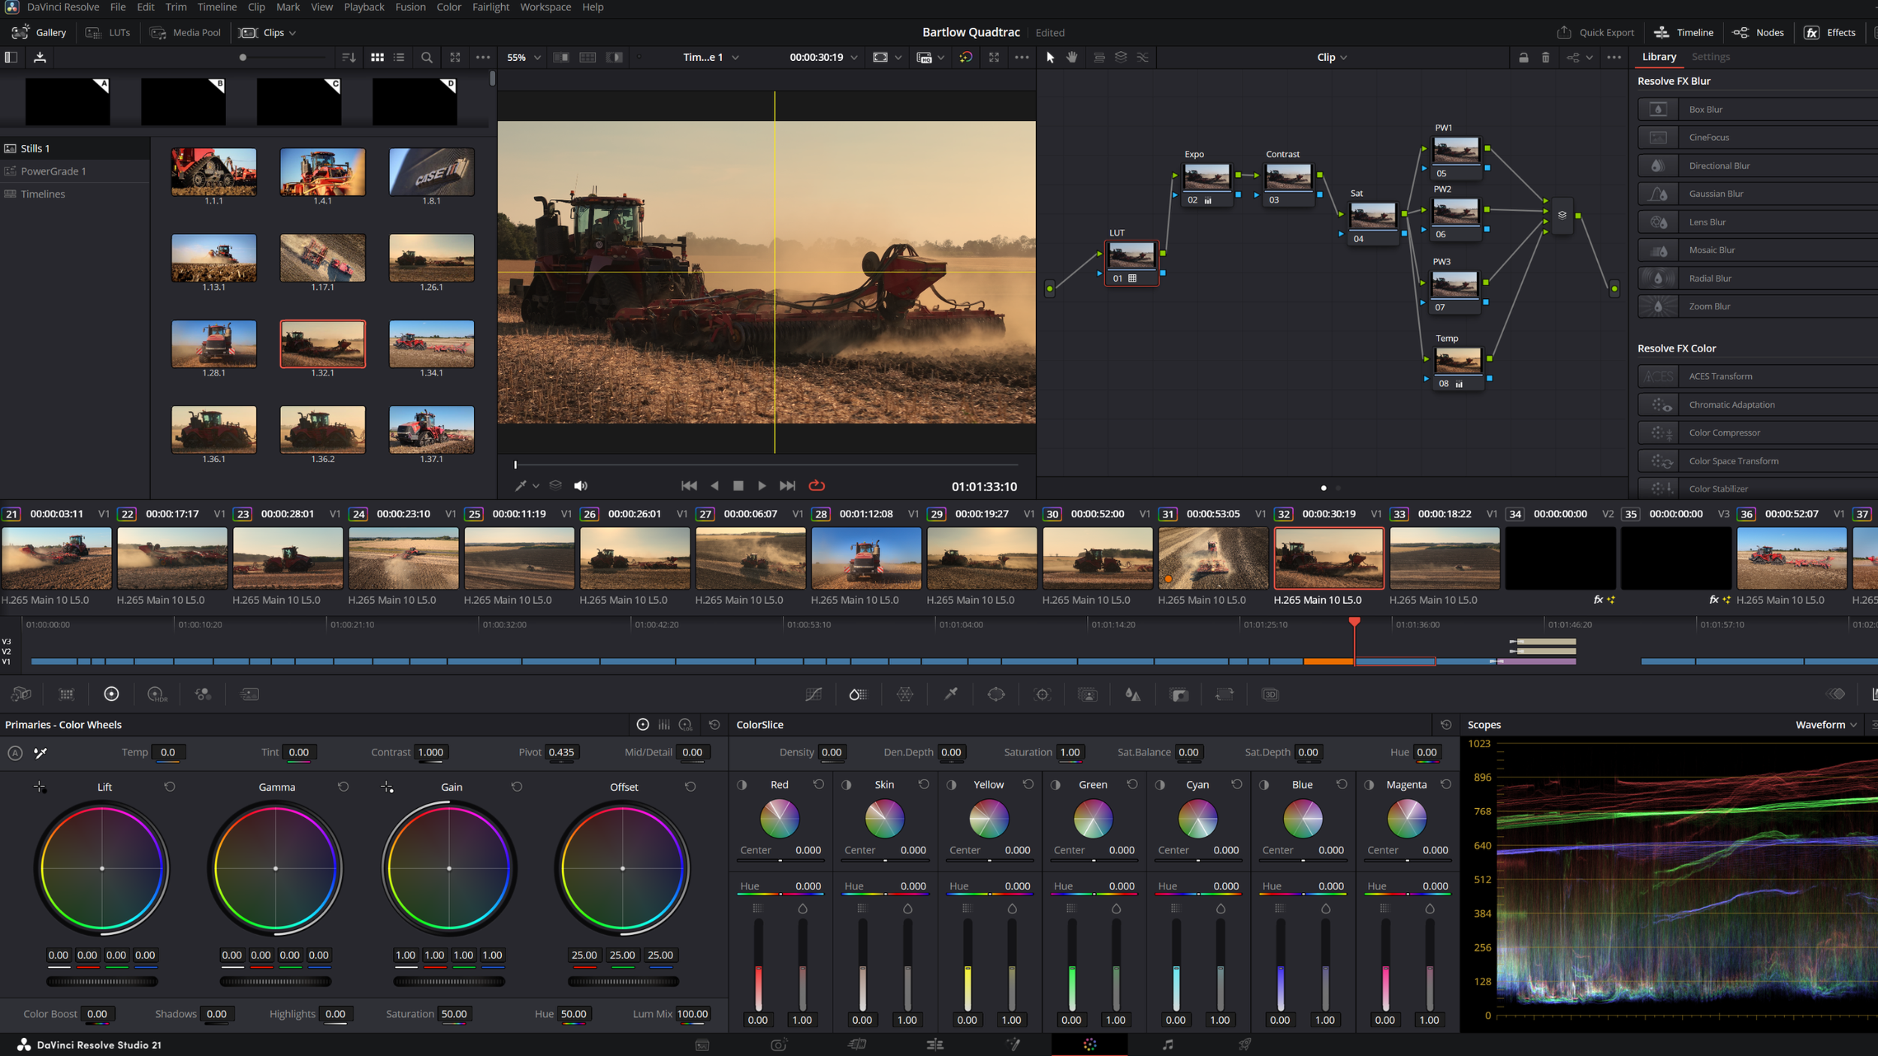
Task: Open the Workspace menu
Action: pyautogui.click(x=545, y=7)
